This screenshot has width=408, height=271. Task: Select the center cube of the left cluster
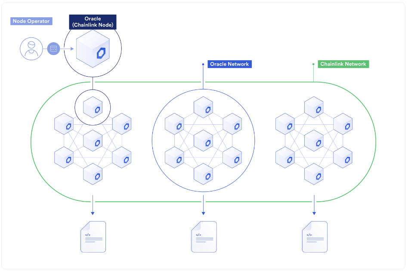(x=93, y=141)
